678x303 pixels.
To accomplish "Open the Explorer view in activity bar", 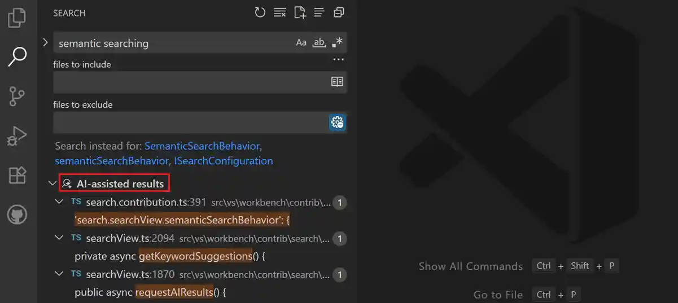I will point(17,17).
